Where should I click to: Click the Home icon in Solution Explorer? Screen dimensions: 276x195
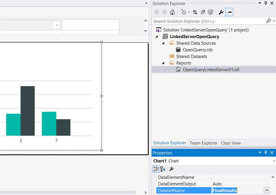pyautogui.click(x=172, y=12)
